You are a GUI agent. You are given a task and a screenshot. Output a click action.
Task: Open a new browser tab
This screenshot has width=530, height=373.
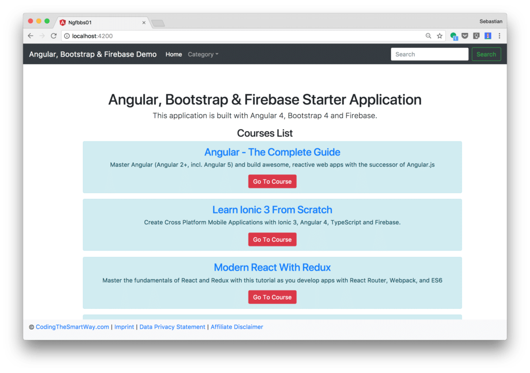coord(158,23)
